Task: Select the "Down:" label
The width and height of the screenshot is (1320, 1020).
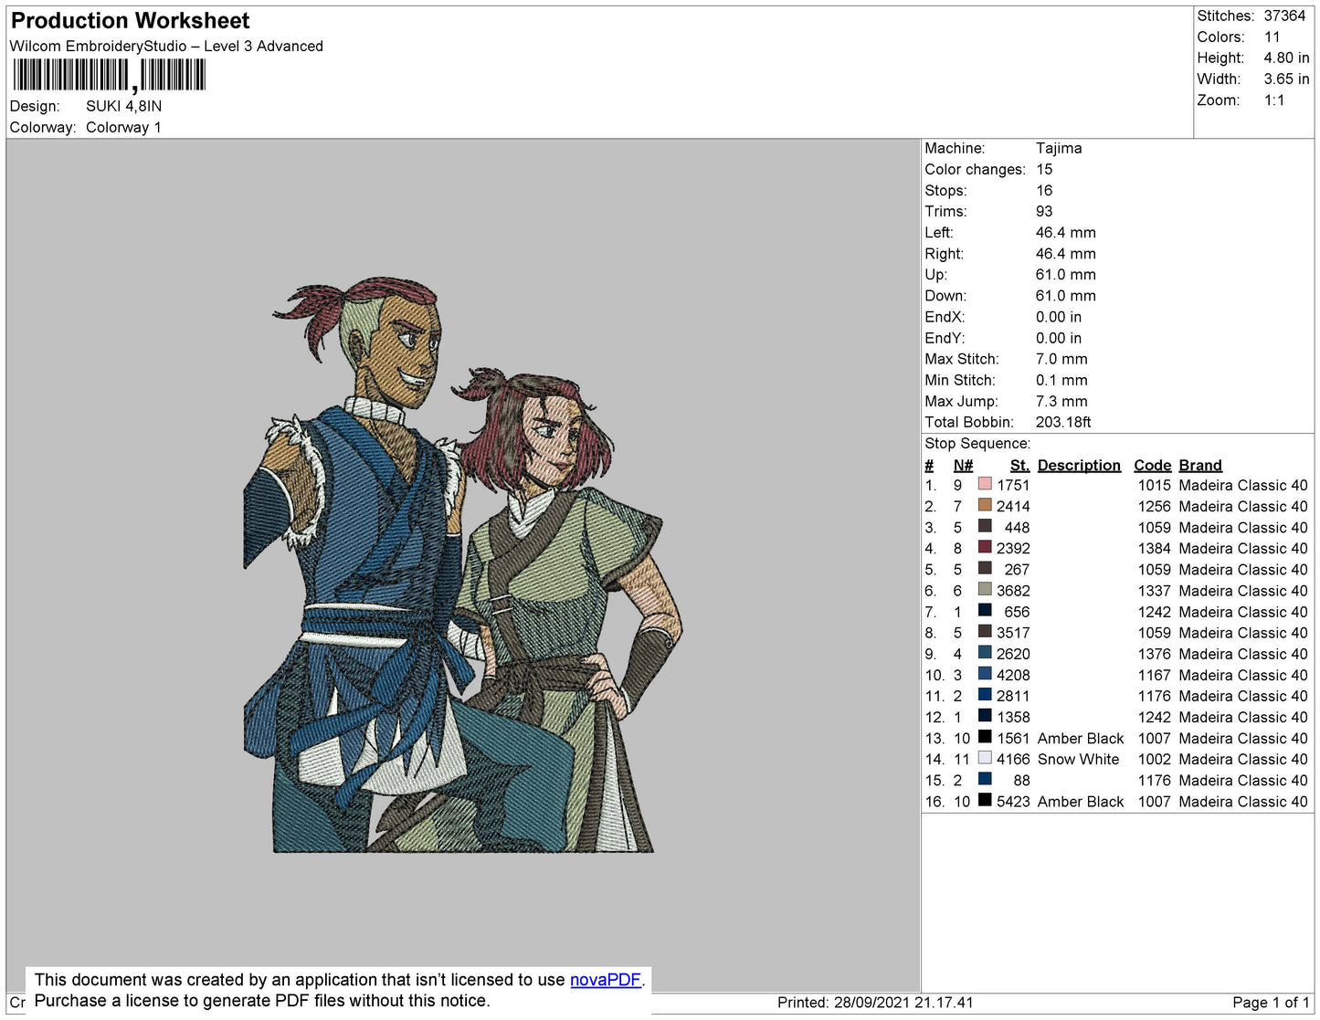Action: point(945,296)
